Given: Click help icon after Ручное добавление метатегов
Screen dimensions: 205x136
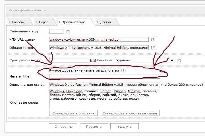Looking at the screenshot, I should click(x=123, y=70).
